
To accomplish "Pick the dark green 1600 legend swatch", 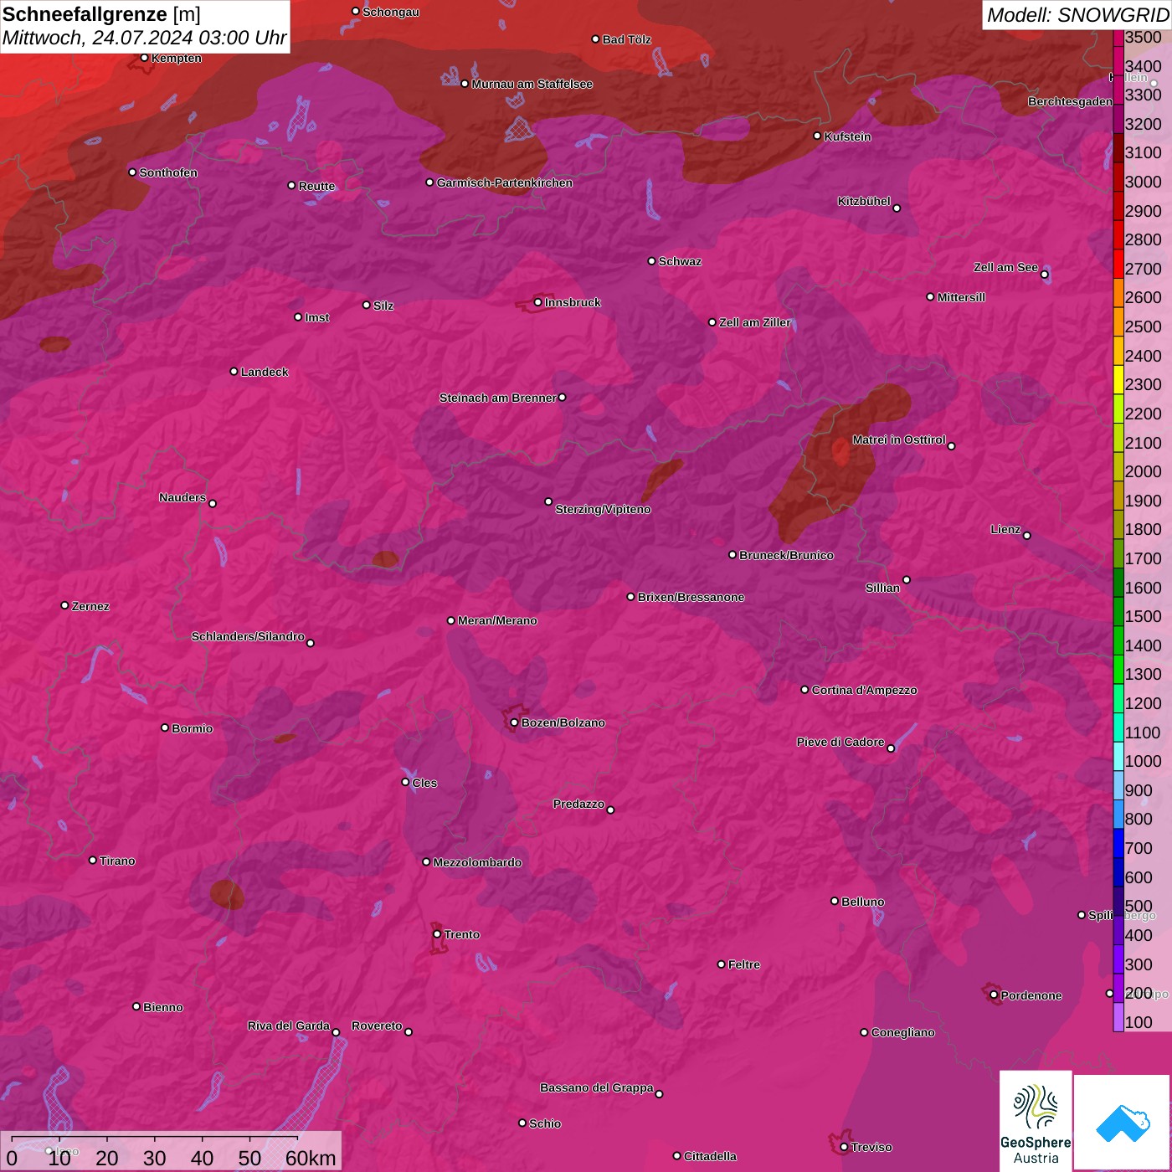I will [x=1118, y=583].
